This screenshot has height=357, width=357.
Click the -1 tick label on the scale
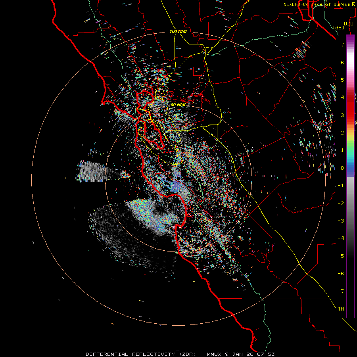click(341, 186)
